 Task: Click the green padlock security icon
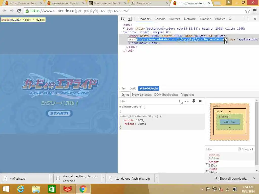click(x=27, y=11)
